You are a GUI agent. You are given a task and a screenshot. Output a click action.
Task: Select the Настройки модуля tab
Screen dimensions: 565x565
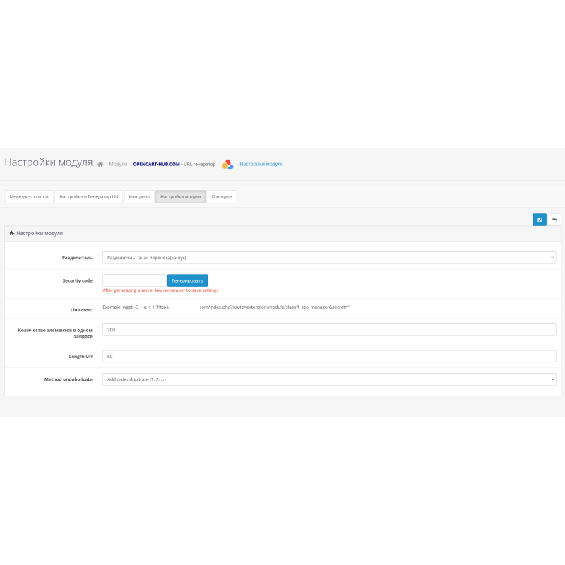[179, 196]
